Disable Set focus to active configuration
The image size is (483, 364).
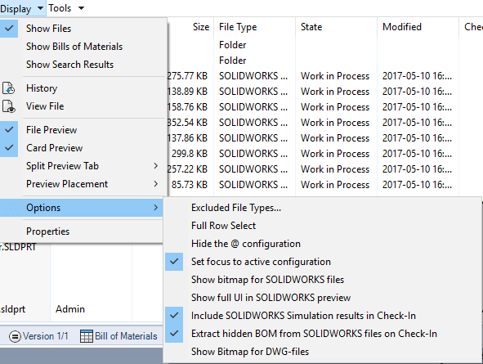click(174, 262)
